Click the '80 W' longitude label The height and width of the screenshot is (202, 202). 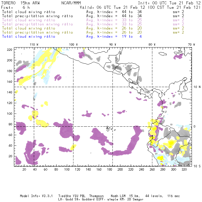pos(152,44)
